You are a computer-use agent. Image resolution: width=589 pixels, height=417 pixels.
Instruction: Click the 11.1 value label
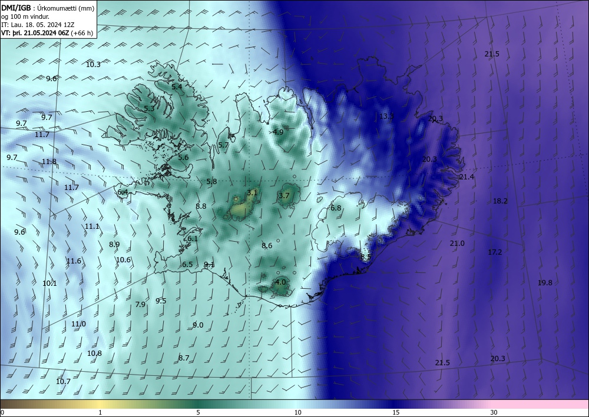(x=92, y=226)
